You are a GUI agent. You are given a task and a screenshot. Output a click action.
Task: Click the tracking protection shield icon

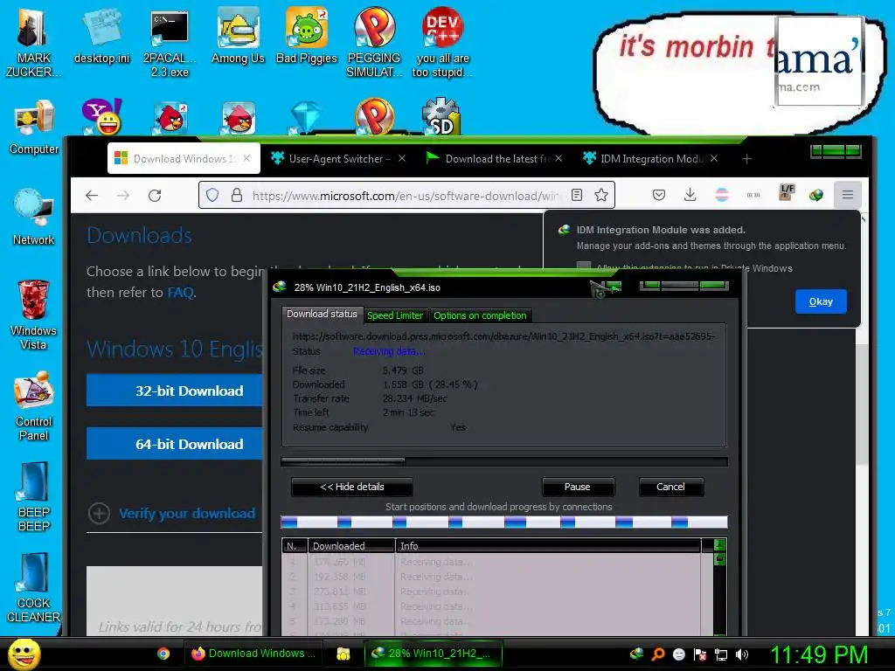pos(212,196)
